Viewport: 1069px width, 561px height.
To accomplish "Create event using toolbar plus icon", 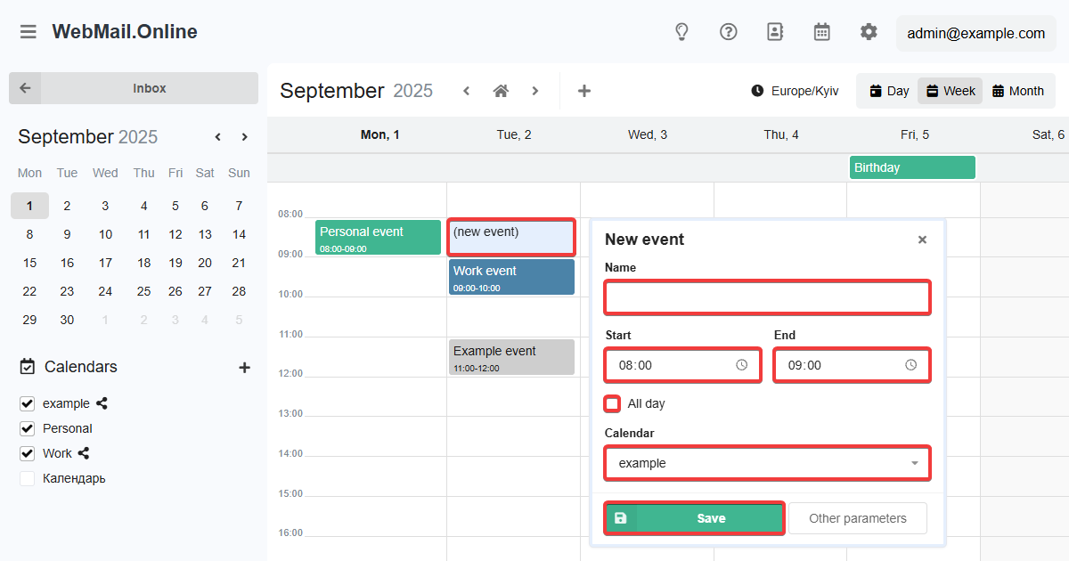I will (584, 91).
